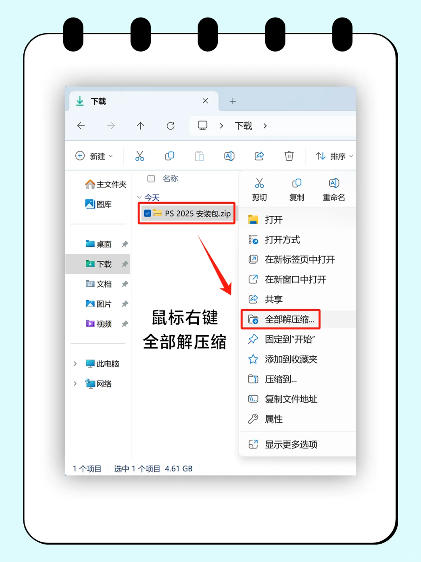The height and width of the screenshot is (562, 421).
Task: Open 图片 in sidebar
Action: (x=99, y=304)
